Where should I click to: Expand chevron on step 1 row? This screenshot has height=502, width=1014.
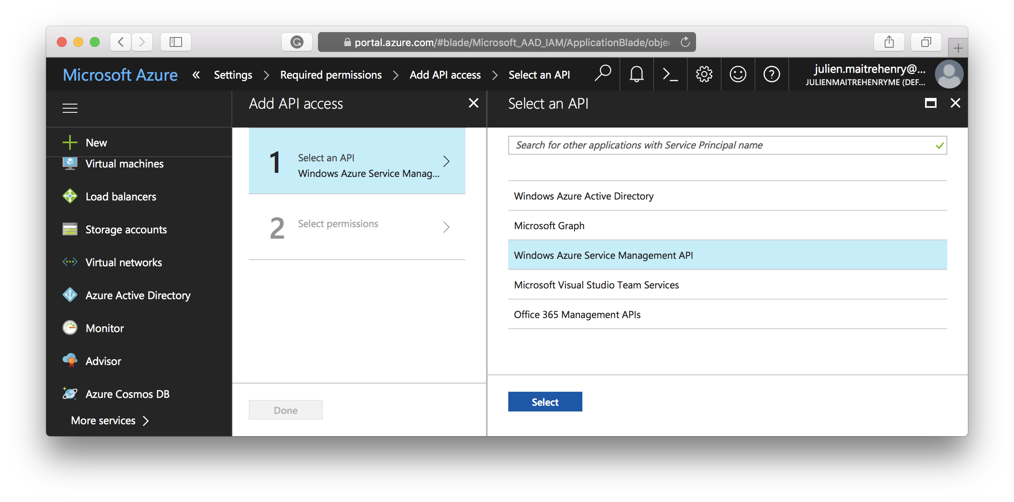pos(446,161)
